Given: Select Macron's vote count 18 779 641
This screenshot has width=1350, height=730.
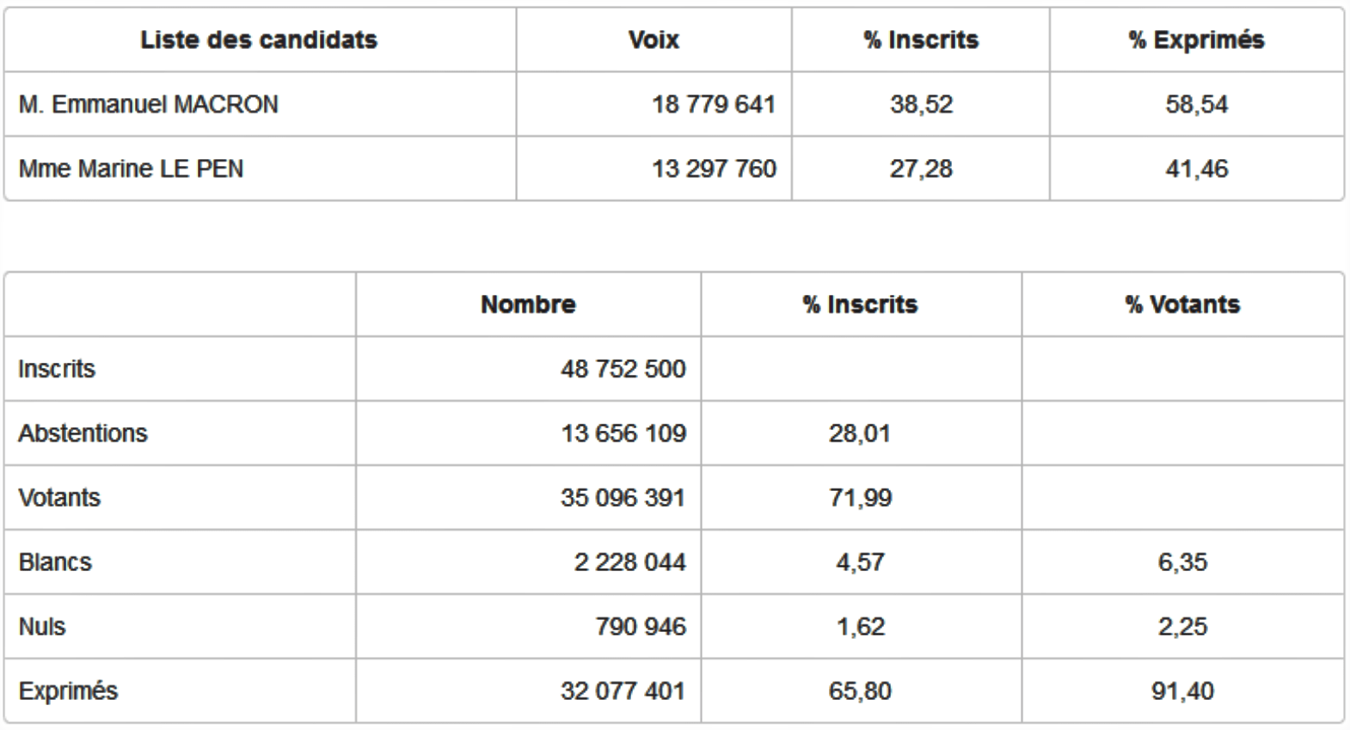Looking at the screenshot, I should click(713, 104).
